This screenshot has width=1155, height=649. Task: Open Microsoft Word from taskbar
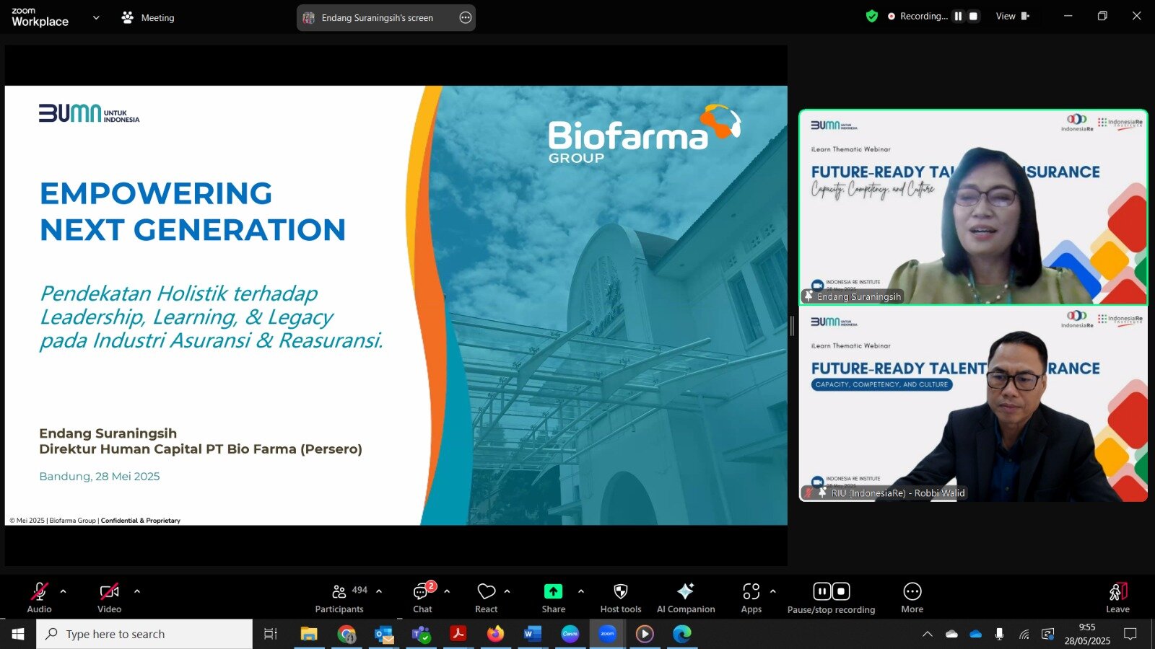point(533,634)
